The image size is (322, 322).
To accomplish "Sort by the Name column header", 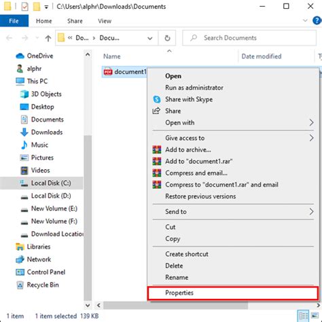I will click(x=112, y=56).
